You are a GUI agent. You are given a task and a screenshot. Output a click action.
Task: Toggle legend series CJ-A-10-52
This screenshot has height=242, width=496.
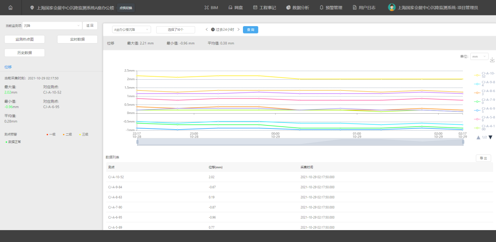484,75
